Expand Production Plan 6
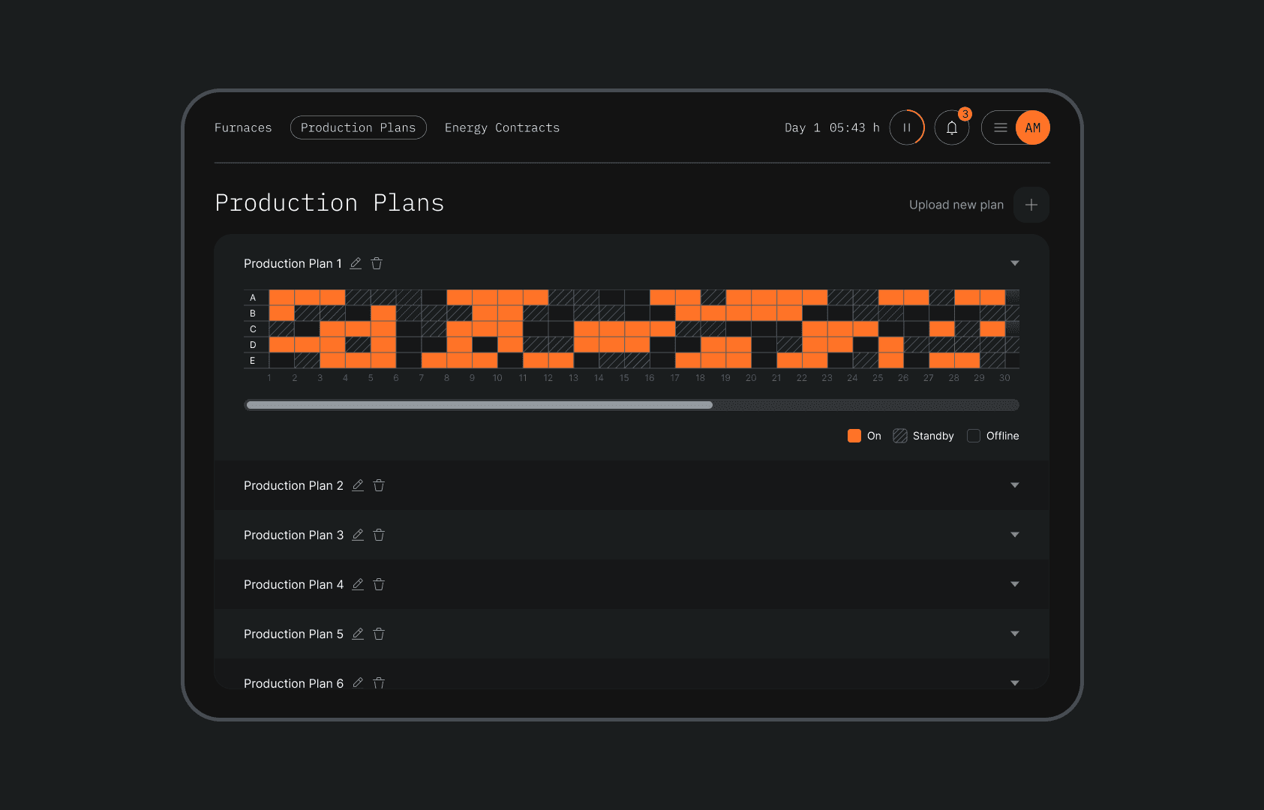The image size is (1264, 810). pos(1015,683)
